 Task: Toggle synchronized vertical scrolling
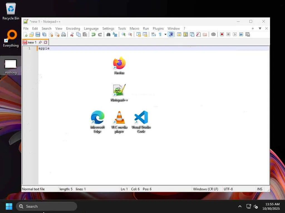click(138, 34)
